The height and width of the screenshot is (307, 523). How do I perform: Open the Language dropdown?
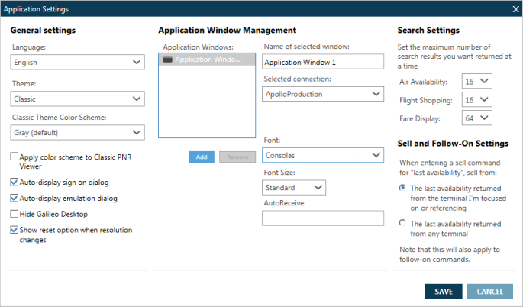(x=78, y=63)
